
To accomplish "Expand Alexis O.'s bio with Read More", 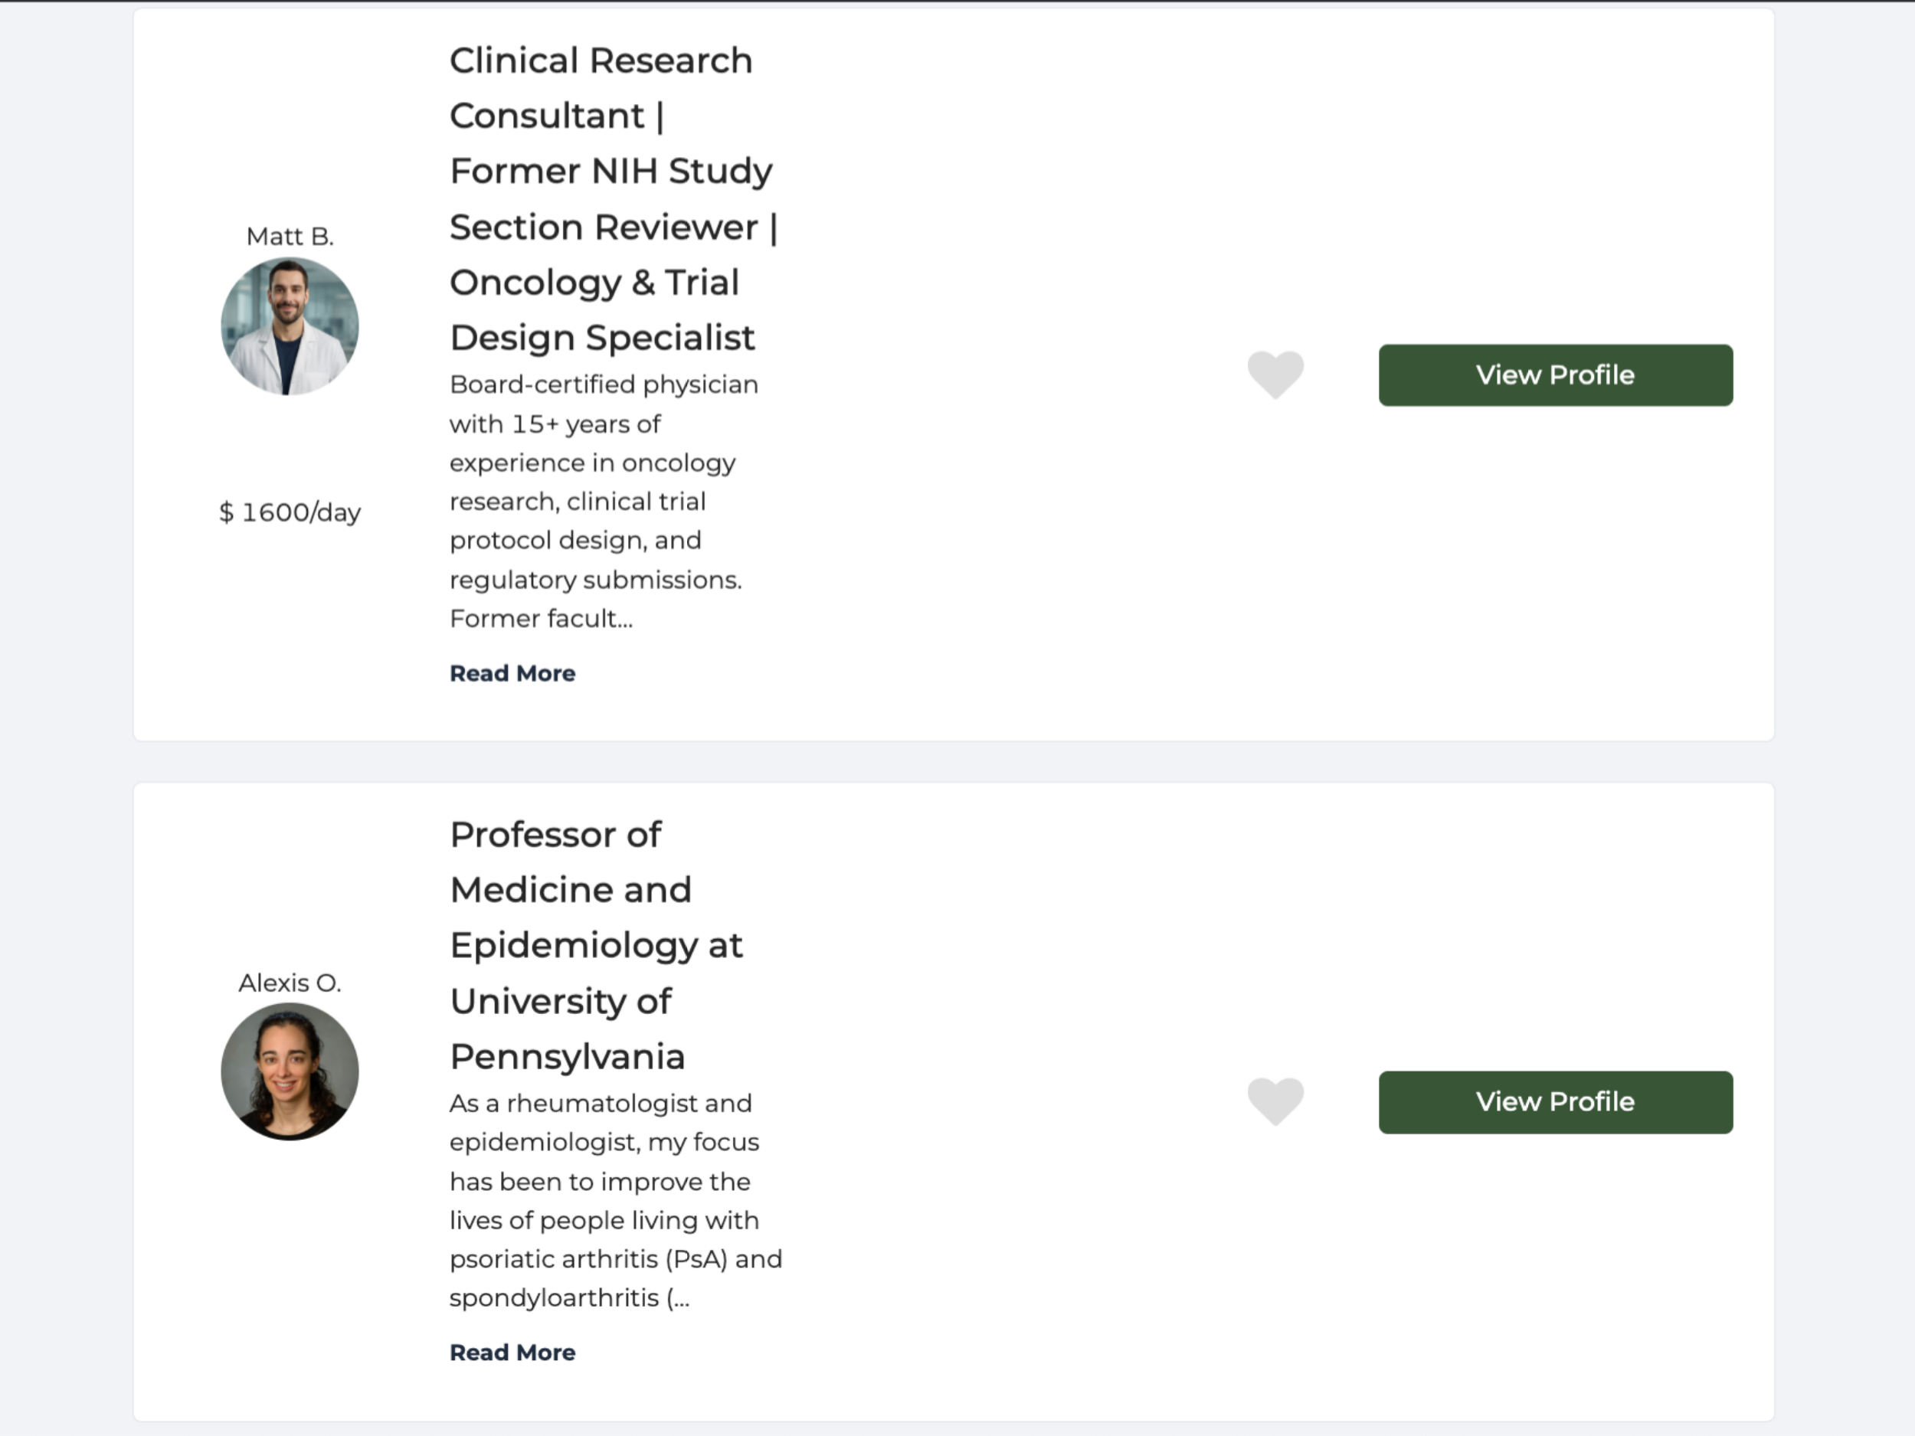I will (512, 1352).
